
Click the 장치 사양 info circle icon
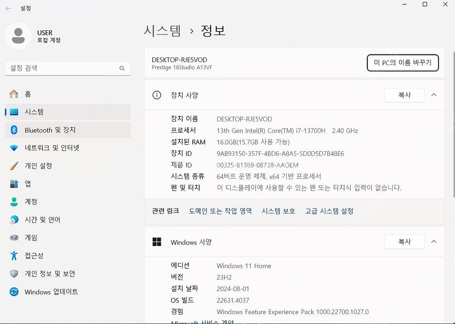click(x=157, y=95)
